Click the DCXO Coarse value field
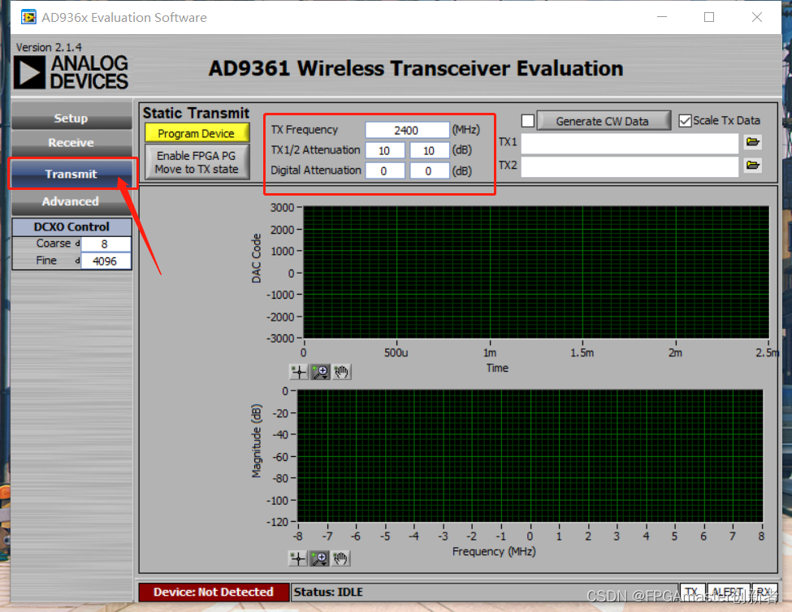 [x=106, y=244]
